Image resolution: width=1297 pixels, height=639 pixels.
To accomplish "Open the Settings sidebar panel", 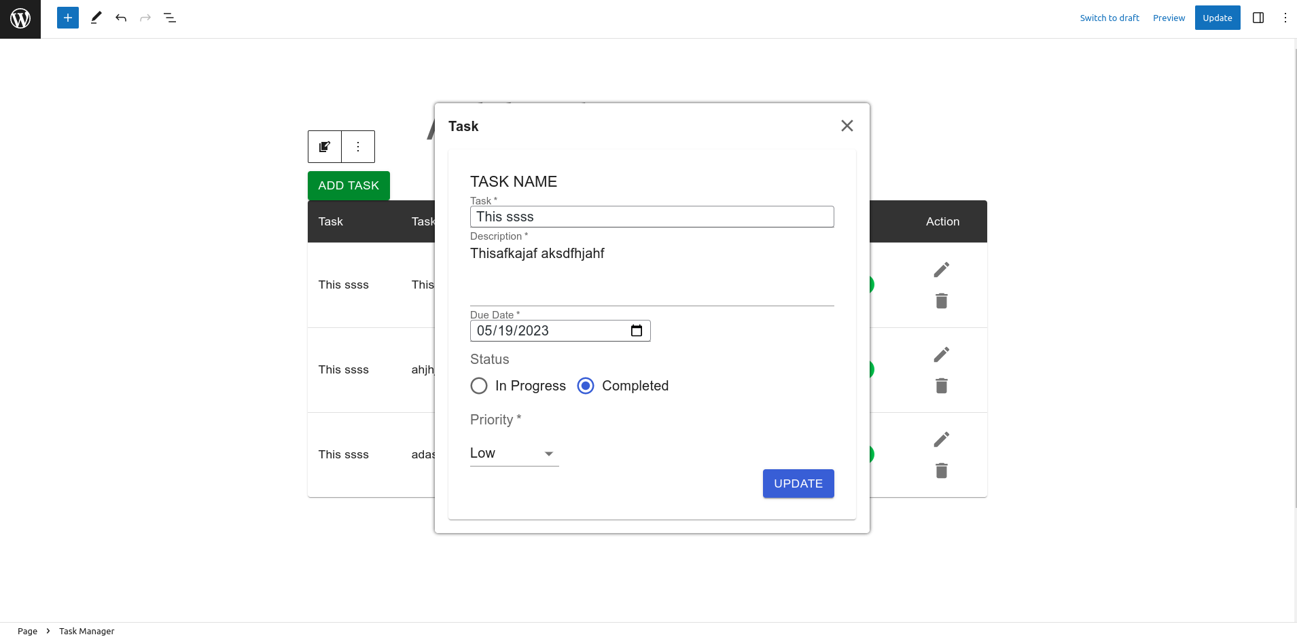I will click(x=1258, y=18).
